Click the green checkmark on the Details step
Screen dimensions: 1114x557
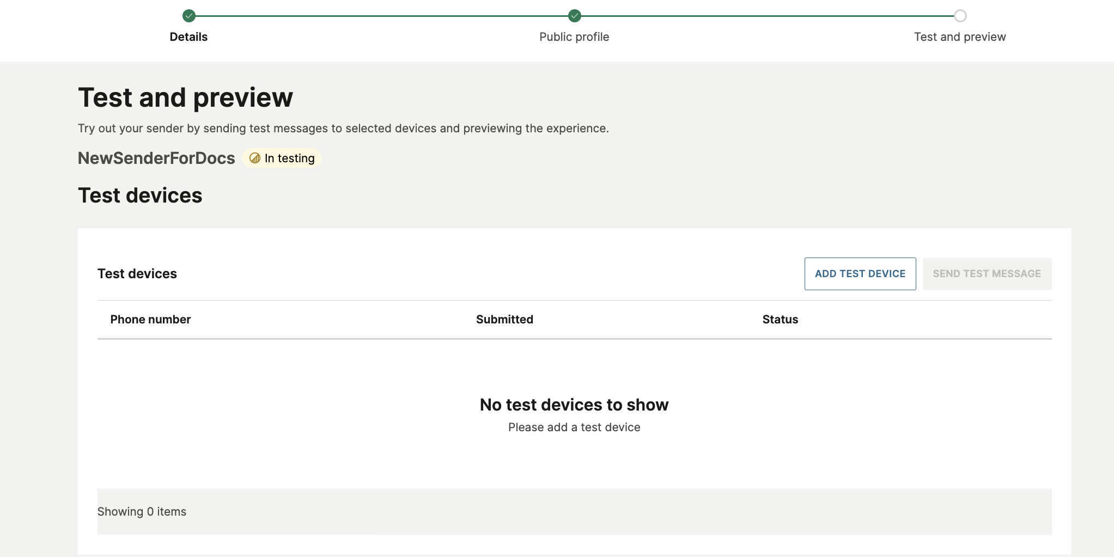(188, 16)
